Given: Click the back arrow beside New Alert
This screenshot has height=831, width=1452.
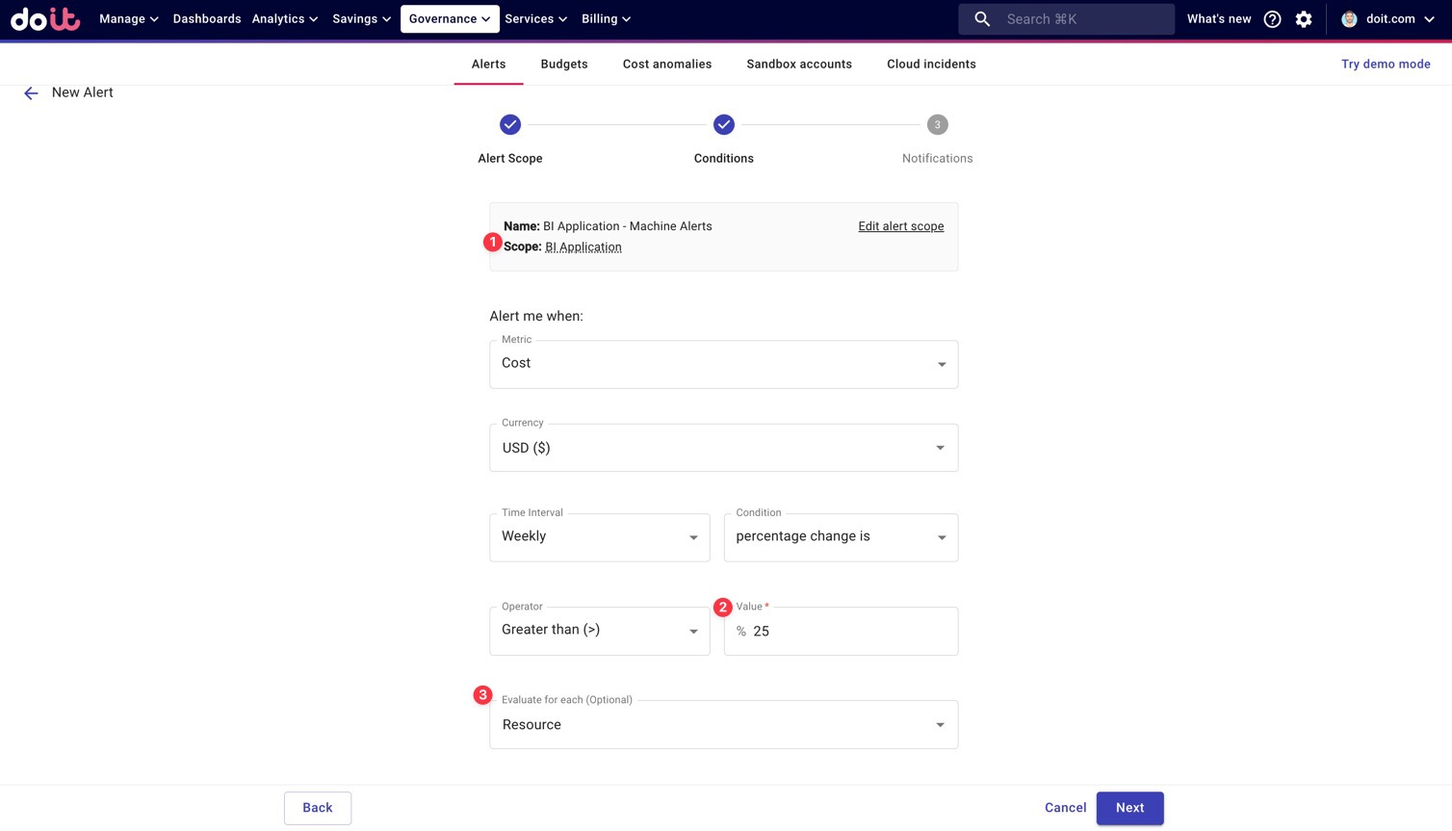Looking at the screenshot, I should (31, 93).
